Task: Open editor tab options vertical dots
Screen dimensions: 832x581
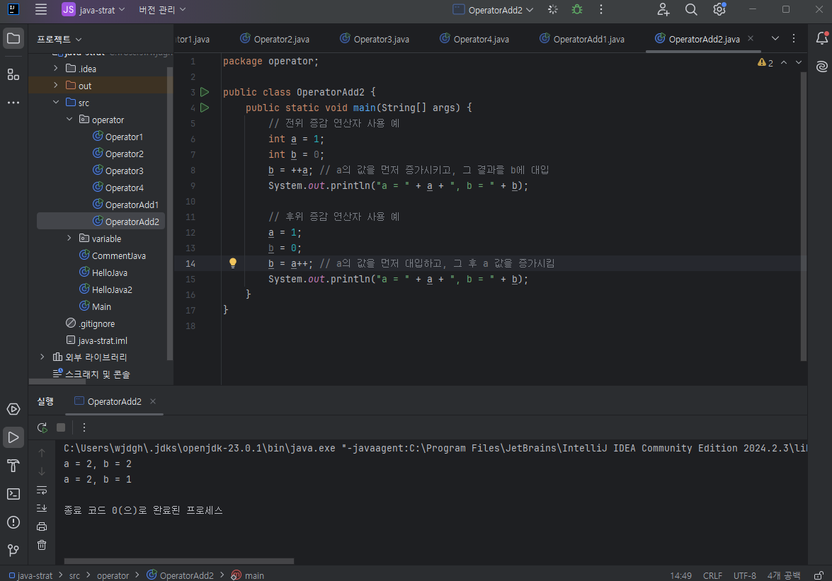Action: pos(794,38)
